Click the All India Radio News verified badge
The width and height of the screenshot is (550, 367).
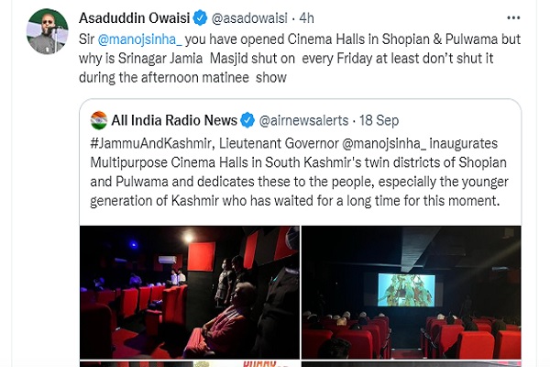pyautogui.click(x=247, y=120)
